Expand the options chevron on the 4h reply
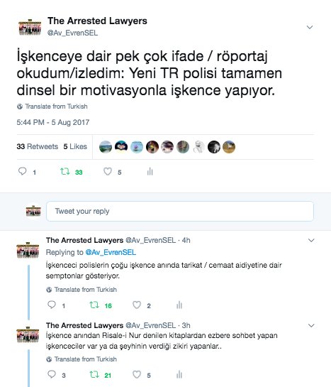Image resolution: width=331 pixels, height=387 pixels. point(311,241)
